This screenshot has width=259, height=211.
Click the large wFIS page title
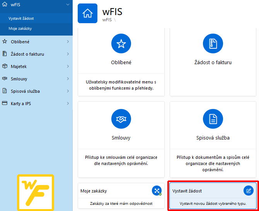112,12
